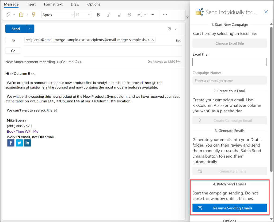Click the Undo arrow icon
Screen dimensions: 274x222
(8, 15)
